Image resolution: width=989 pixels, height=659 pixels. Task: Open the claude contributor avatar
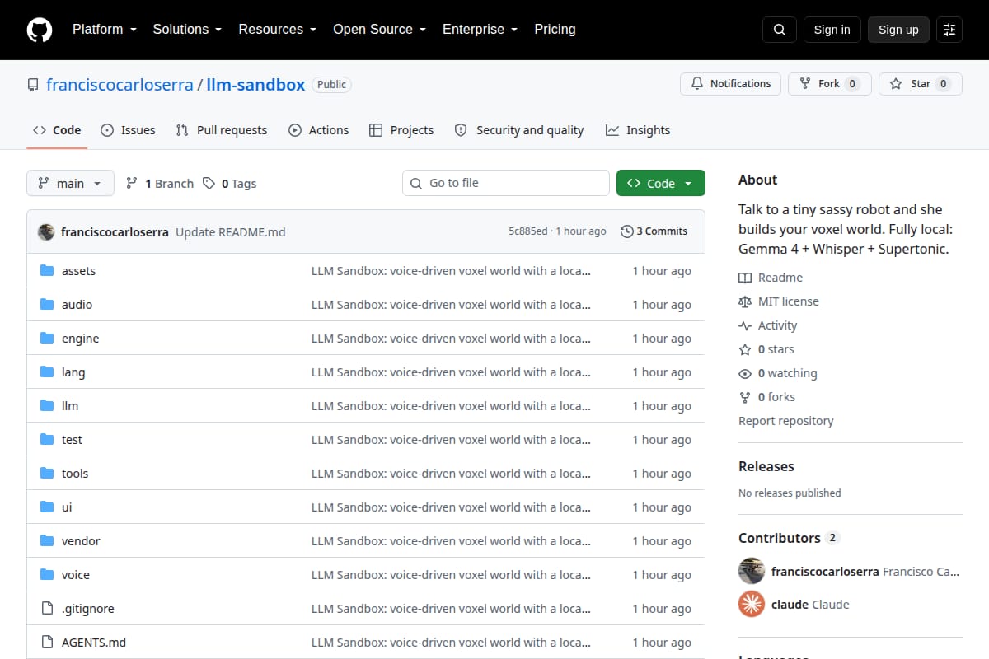point(752,604)
